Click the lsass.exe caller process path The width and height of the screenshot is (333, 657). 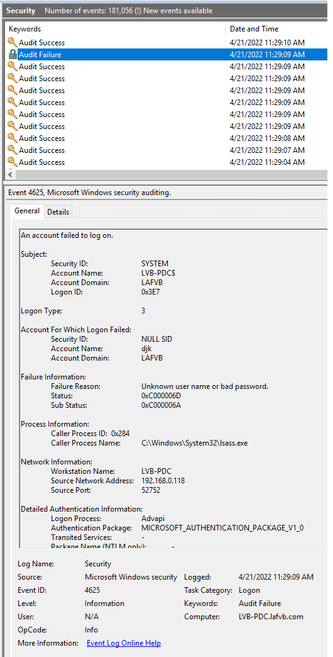point(195,443)
